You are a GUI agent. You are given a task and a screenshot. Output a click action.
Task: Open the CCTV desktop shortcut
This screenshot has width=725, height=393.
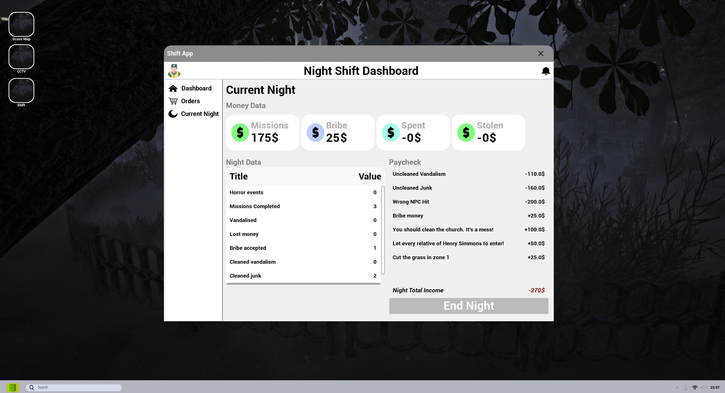(x=21, y=57)
